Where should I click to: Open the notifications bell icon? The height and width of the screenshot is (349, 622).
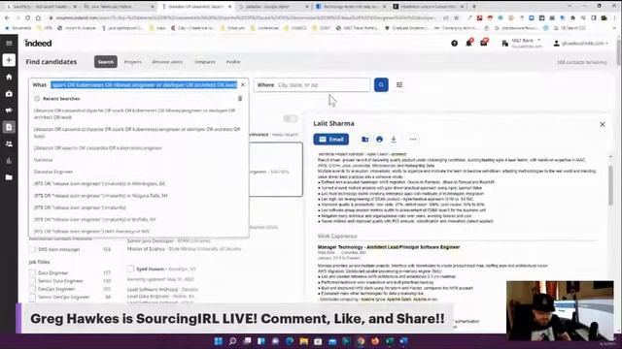[x=468, y=43]
